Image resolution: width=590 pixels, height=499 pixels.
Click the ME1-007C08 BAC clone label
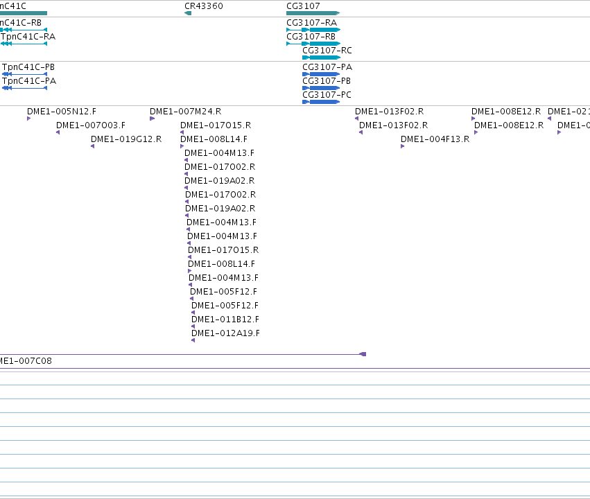pyautogui.click(x=26, y=361)
